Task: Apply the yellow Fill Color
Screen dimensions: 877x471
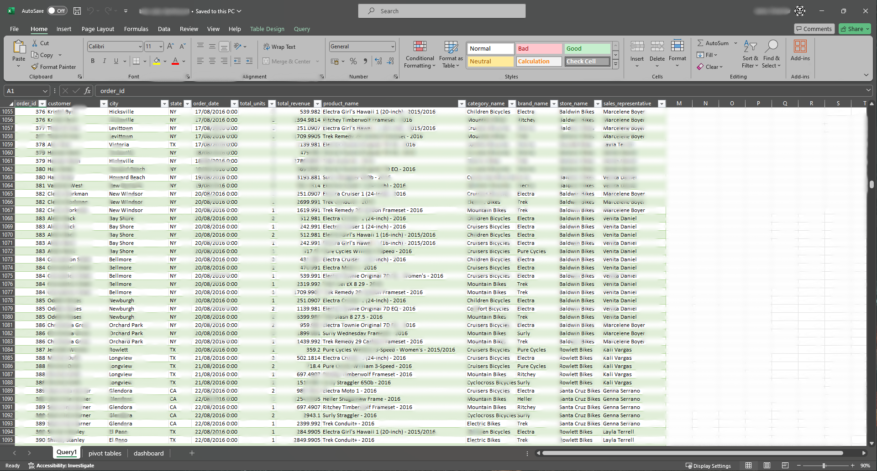Action: [157, 61]
